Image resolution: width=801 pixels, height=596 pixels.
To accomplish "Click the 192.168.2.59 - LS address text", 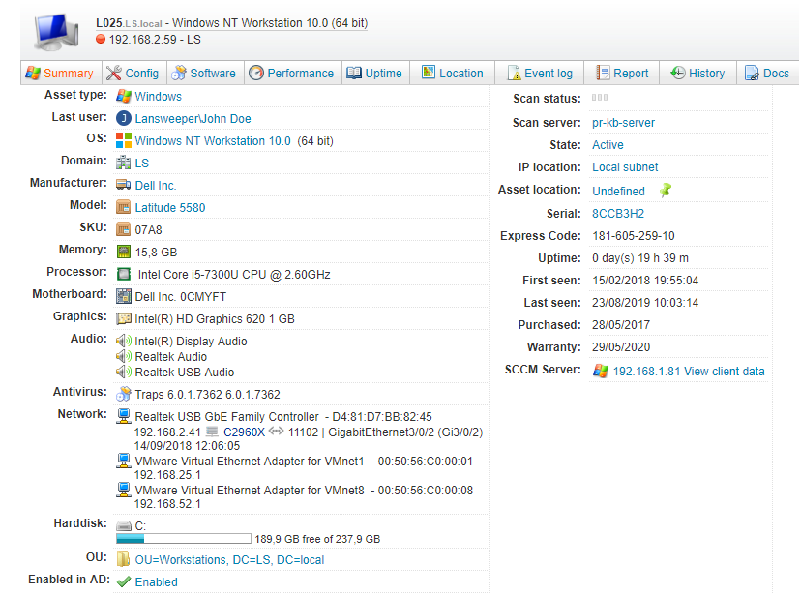I will click(x=155, y=40).
